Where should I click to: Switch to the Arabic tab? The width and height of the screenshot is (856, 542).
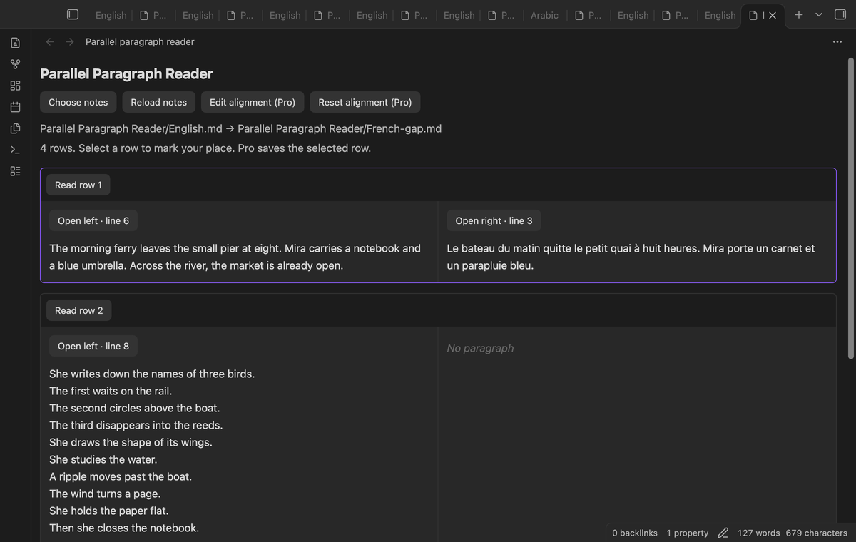544,15
